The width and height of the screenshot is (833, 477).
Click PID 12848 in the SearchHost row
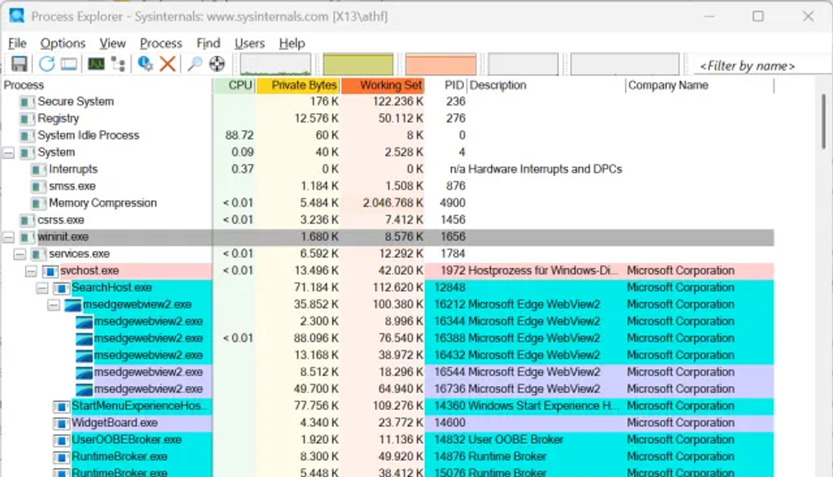point(450,288)
